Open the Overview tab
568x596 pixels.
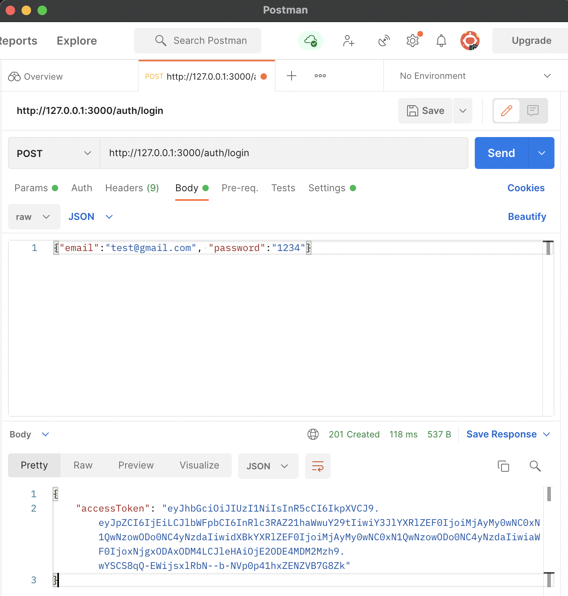(x=70, y=76)
